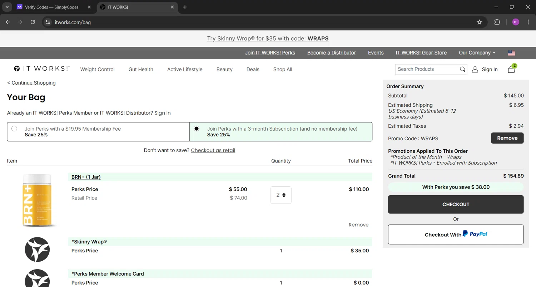Viewport: 536px width, 287px height.
Task: Open the BRN+ (1 Jar) product link
Action: click(x=86, y=177)
